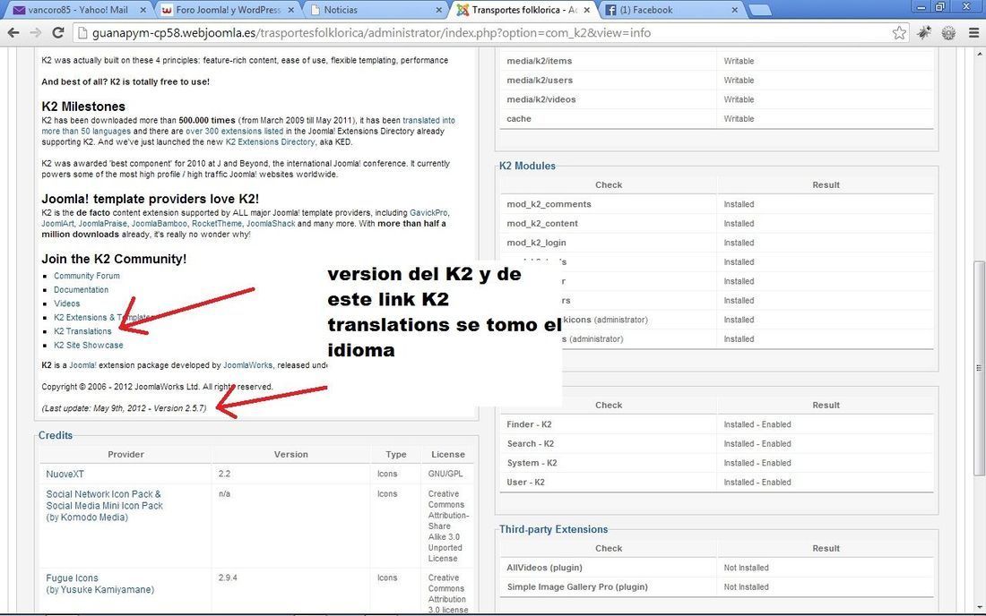This screenshot has width=986, height=616.
Task: Visit the GavickPro link
Action: tap(428, 213)
